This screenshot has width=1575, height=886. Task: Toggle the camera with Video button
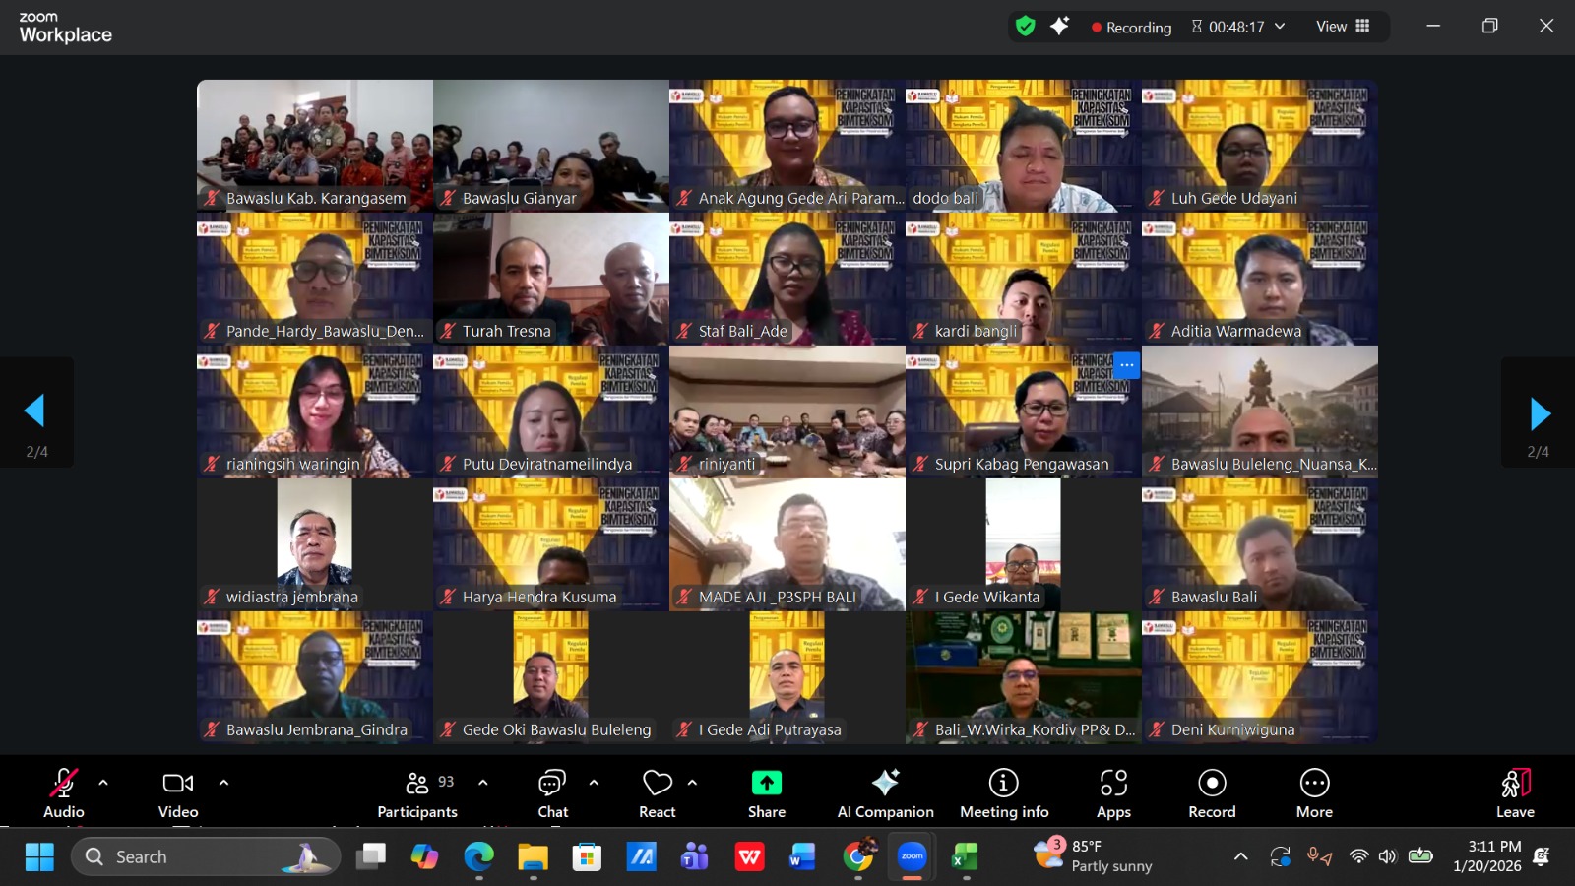(178, 792)
